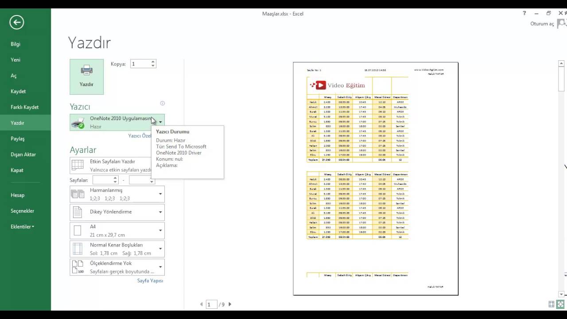Increase copies with the up spinner
Image resolution: width=567 pixels, height=319 pixels.
(153, 62)
